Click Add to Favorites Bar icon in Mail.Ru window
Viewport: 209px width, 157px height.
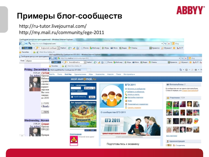click(63, 66)
